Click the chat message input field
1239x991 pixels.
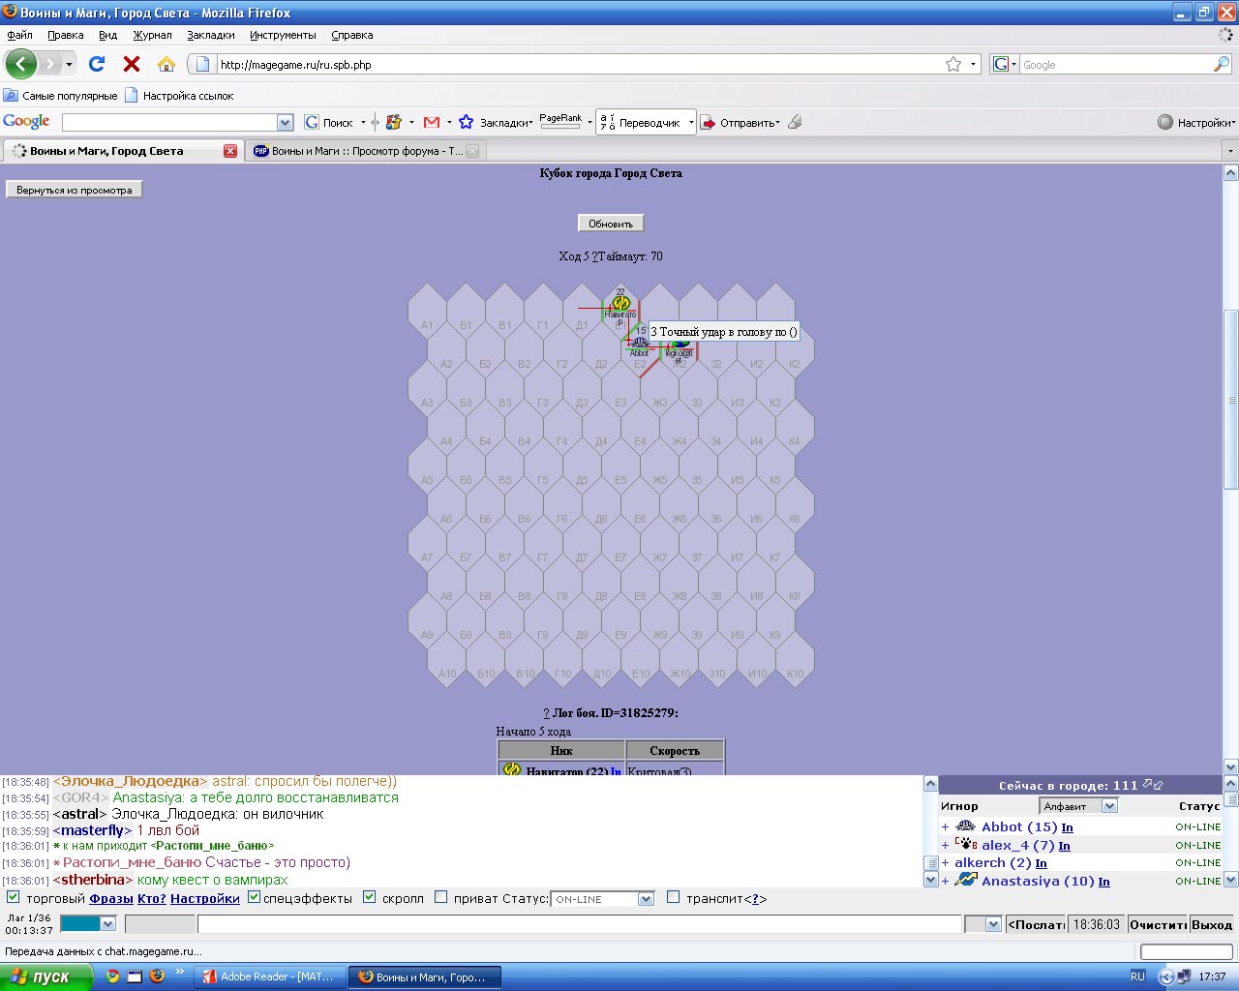579,924
